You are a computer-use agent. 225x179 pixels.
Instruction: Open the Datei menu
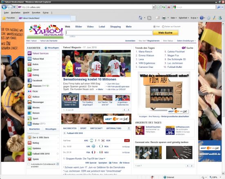tap(6, 13)
